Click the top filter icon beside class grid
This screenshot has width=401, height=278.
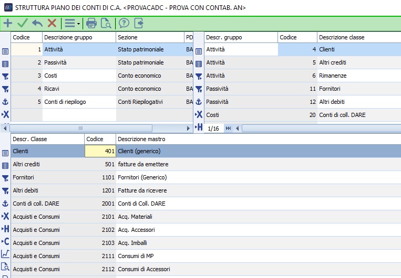pyautogui.click(x=199, y=77)
